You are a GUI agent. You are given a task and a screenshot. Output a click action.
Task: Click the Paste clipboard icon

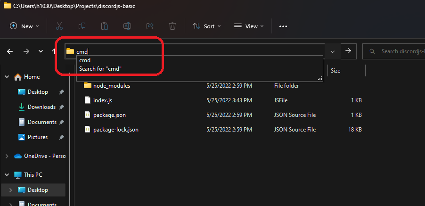click(105, 26)
